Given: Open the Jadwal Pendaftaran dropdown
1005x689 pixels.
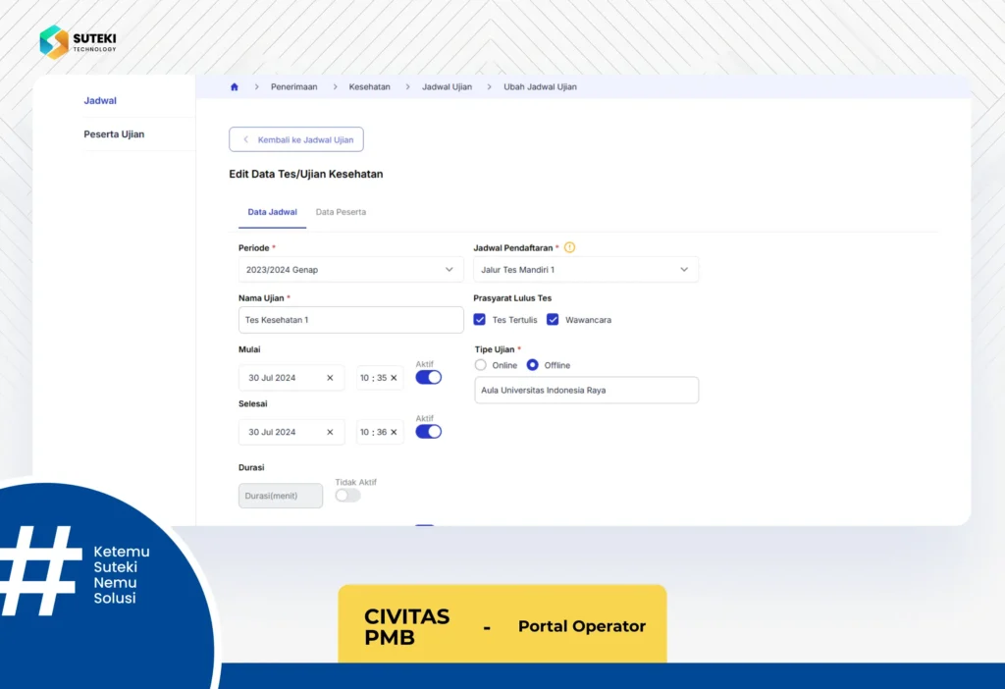Looking at the screenshot, I should (x=586, y=270).
